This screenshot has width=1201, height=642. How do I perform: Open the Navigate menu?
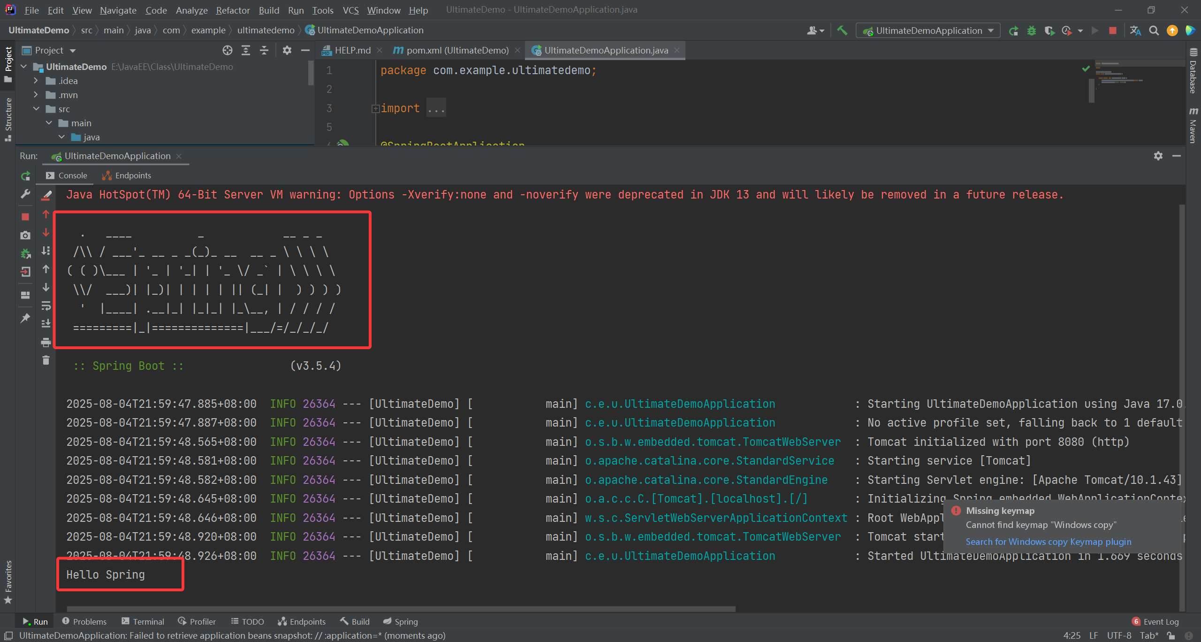coord(118,10)
